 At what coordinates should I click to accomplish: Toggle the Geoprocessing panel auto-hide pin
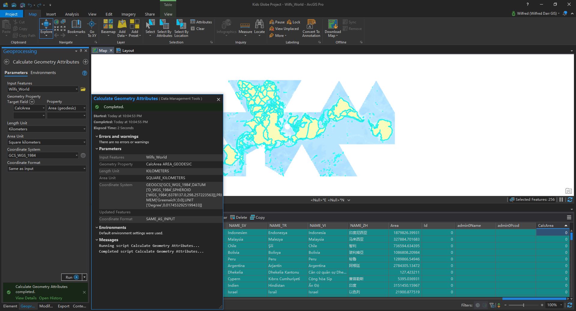(x=80, y=51)
